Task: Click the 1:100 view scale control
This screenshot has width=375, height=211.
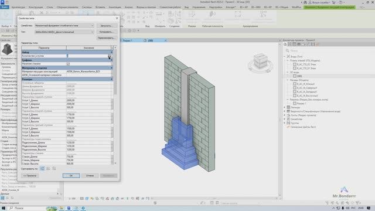Action: coord(72,199)
